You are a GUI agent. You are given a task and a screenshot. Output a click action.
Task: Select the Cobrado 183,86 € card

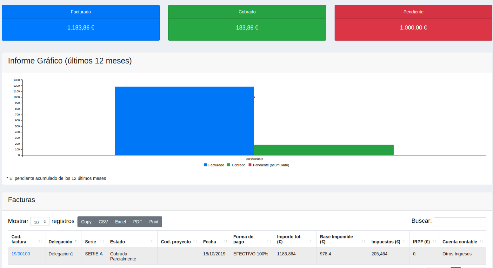click(247, 23)
